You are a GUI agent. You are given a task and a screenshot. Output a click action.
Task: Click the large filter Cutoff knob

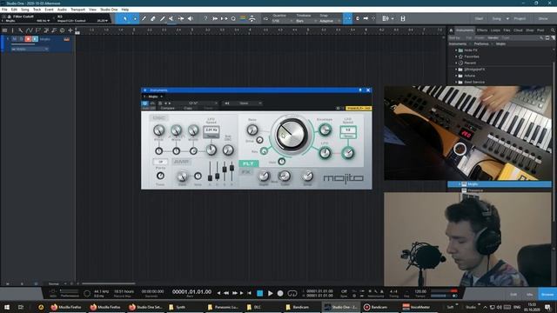[292, 135]
